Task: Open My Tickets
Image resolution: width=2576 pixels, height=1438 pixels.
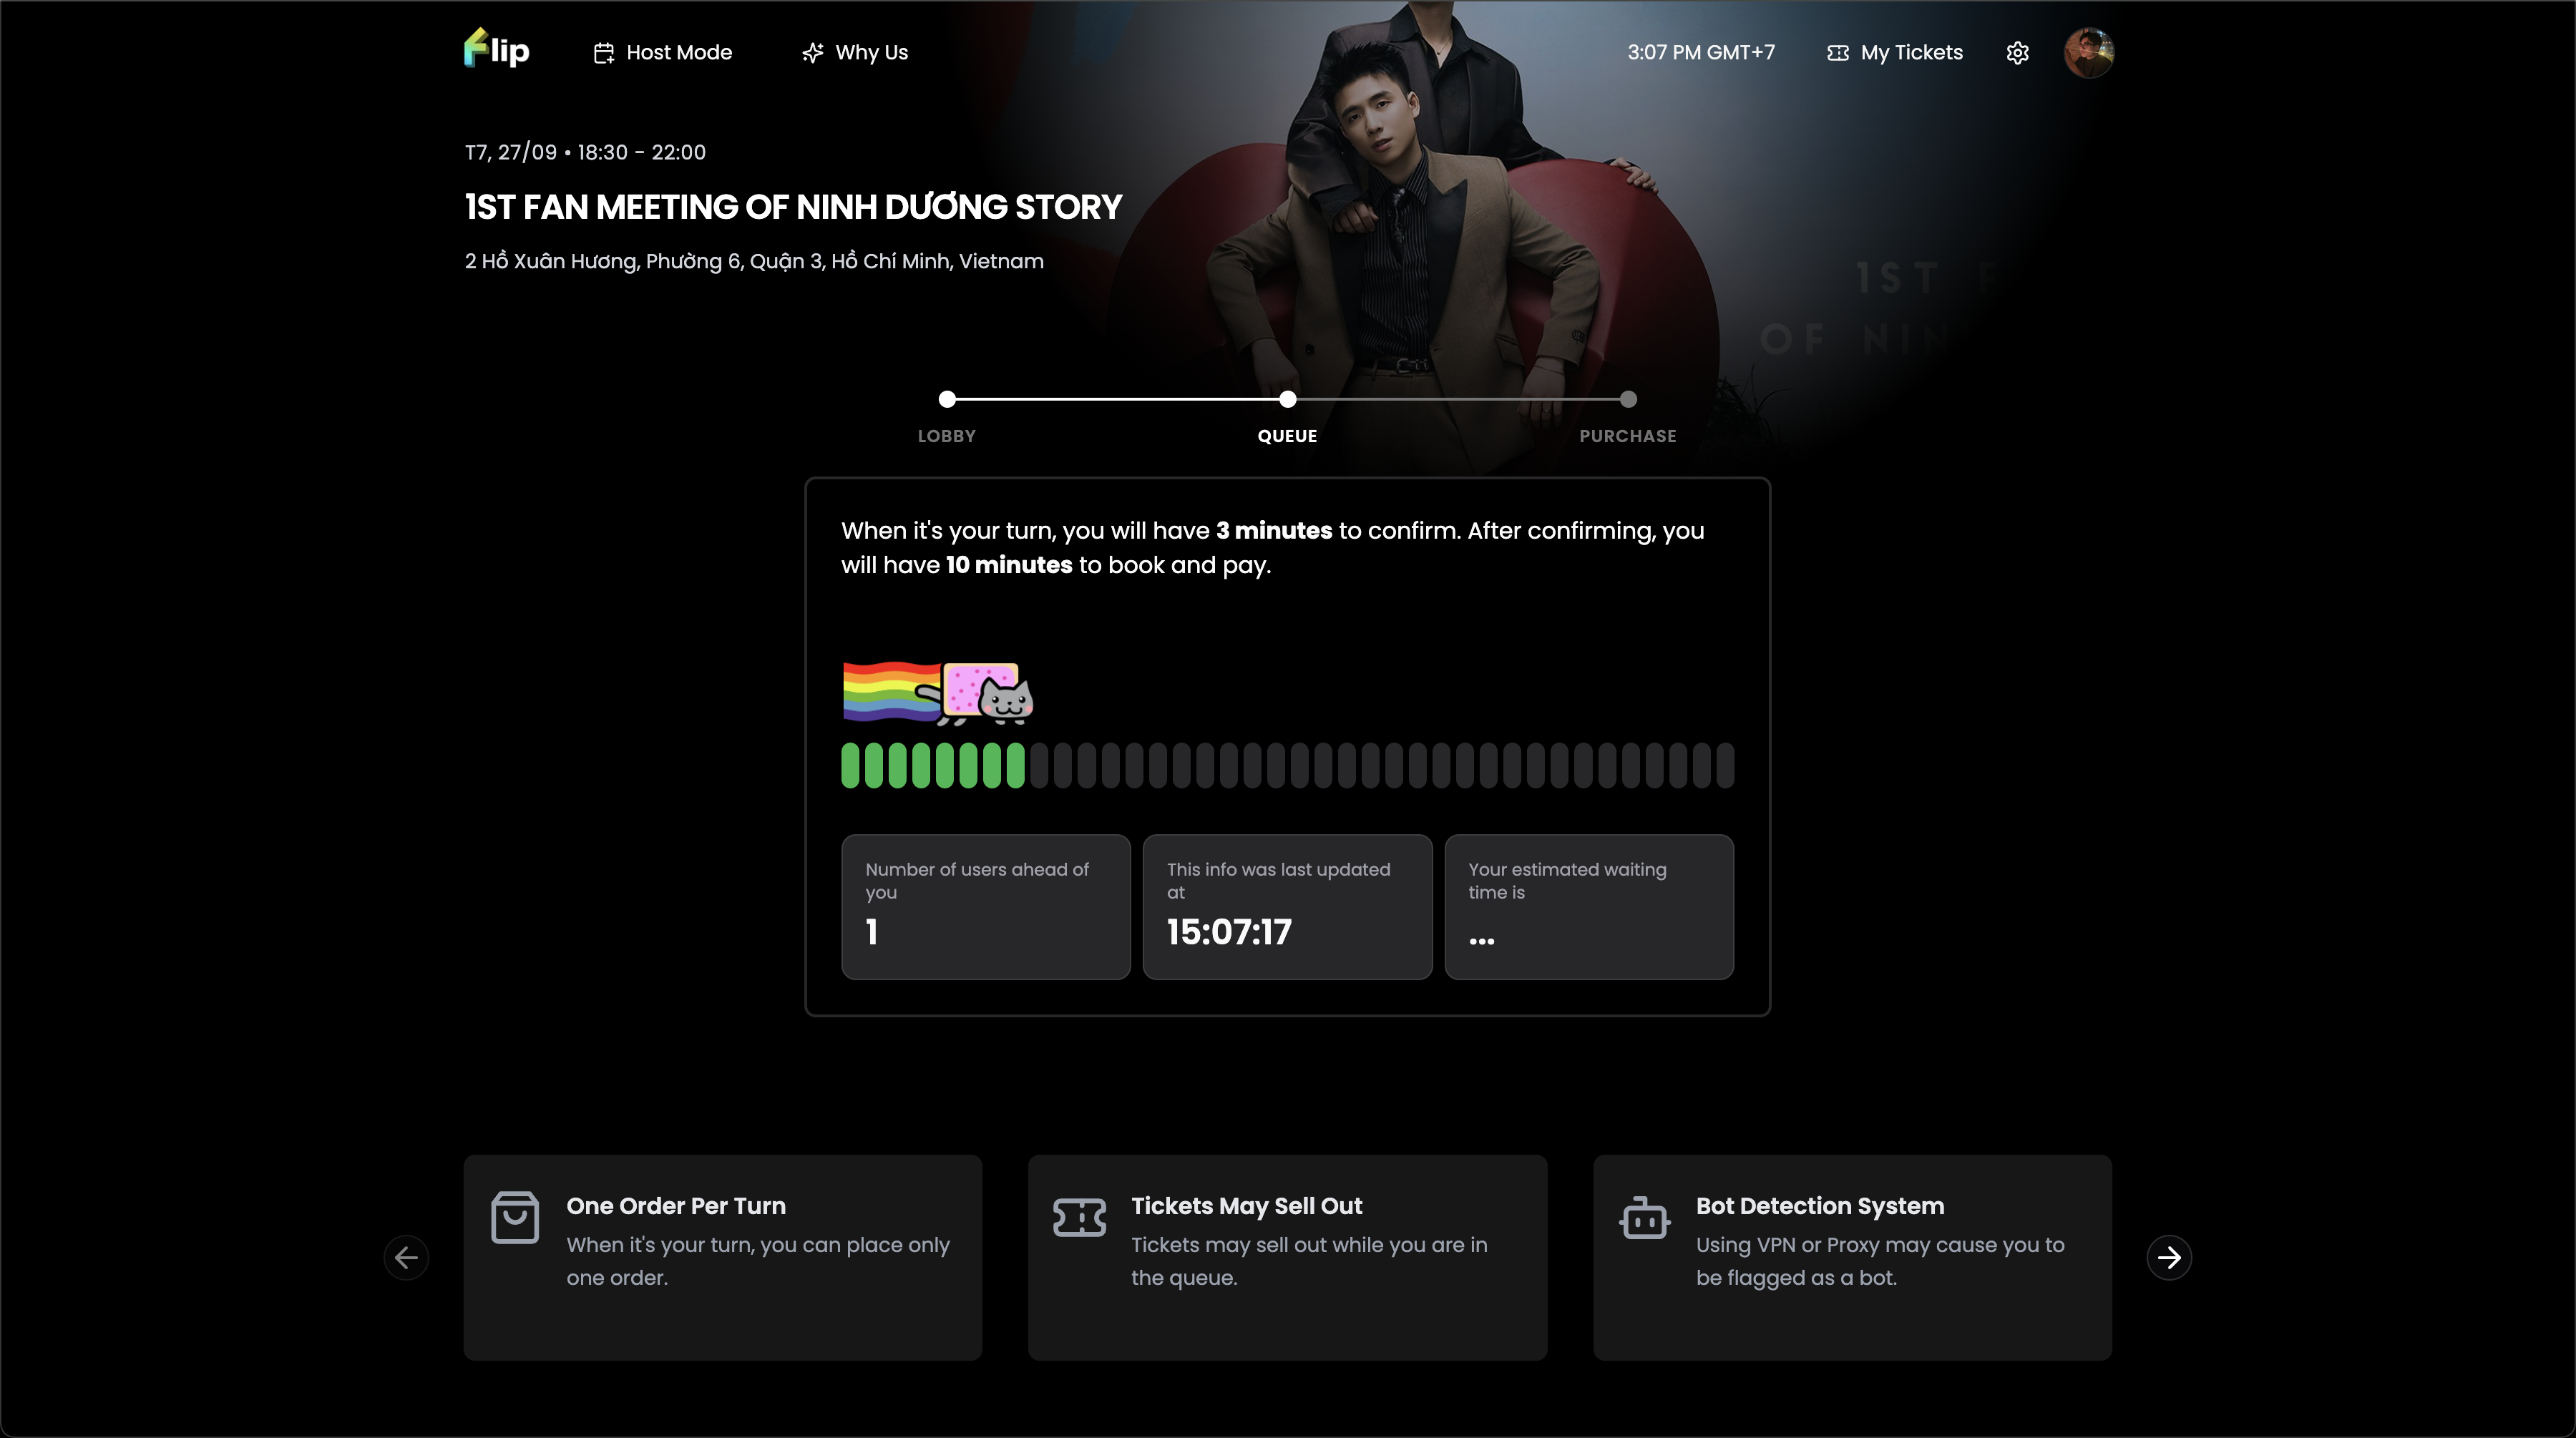Action: [1911, 53]
